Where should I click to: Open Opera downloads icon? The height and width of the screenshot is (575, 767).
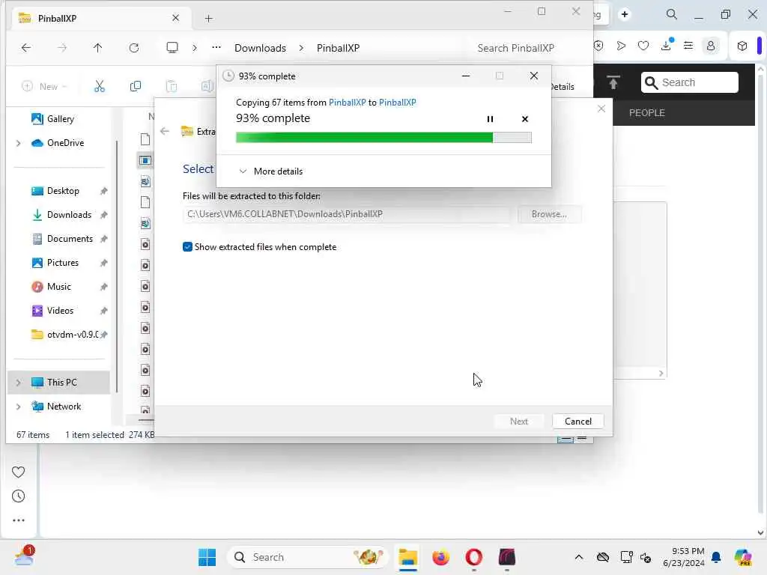[x=666, y=45]
